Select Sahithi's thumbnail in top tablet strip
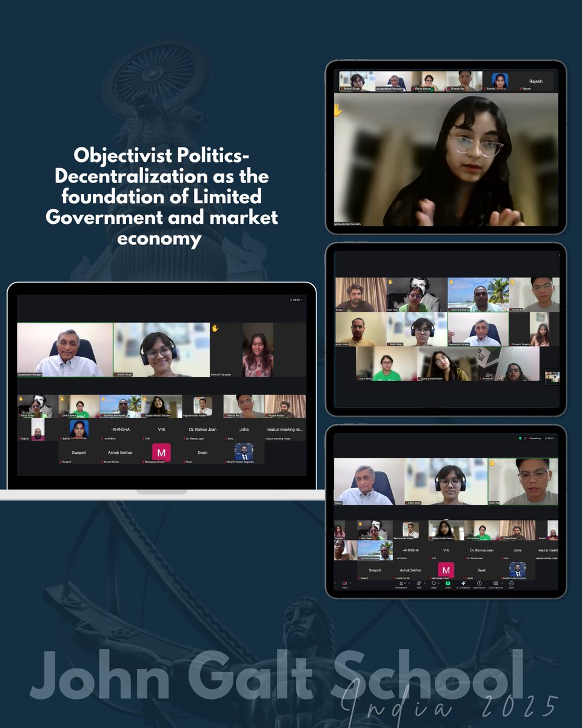 tap(500, 81)
